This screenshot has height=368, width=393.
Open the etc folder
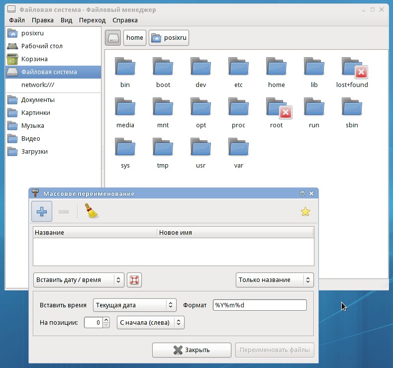tap(238, 72)
